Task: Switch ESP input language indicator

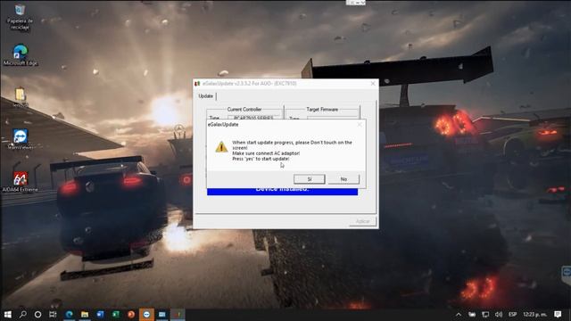Action: coord(513,314)
